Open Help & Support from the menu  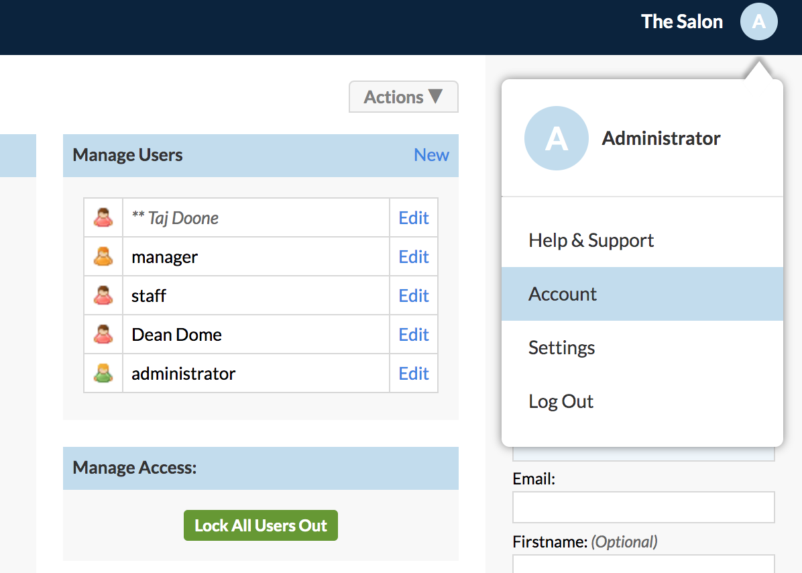[x=642, y=240]
